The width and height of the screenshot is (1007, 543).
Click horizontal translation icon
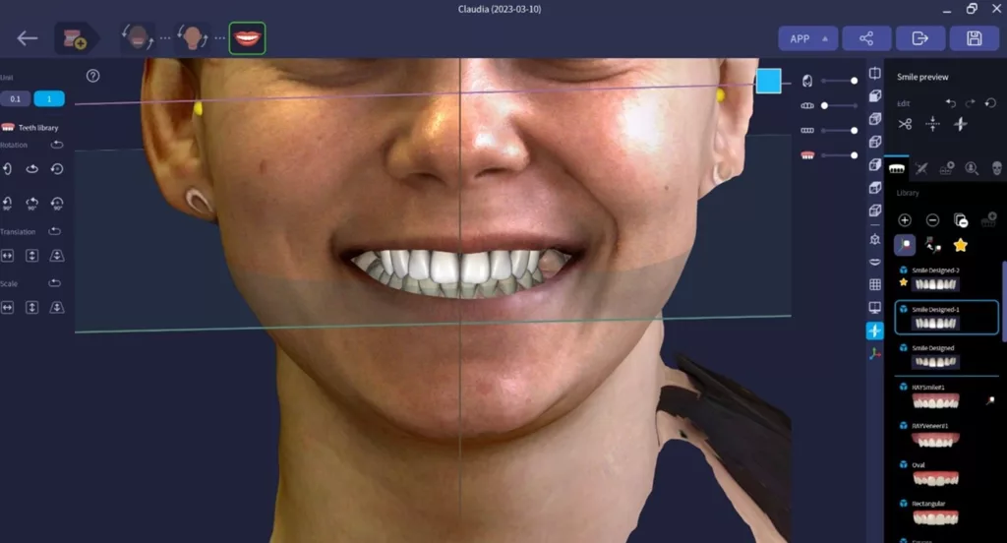[x=7, y=256]
